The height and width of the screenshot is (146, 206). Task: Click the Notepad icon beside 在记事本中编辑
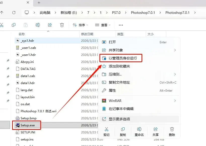tap(104, 109)
